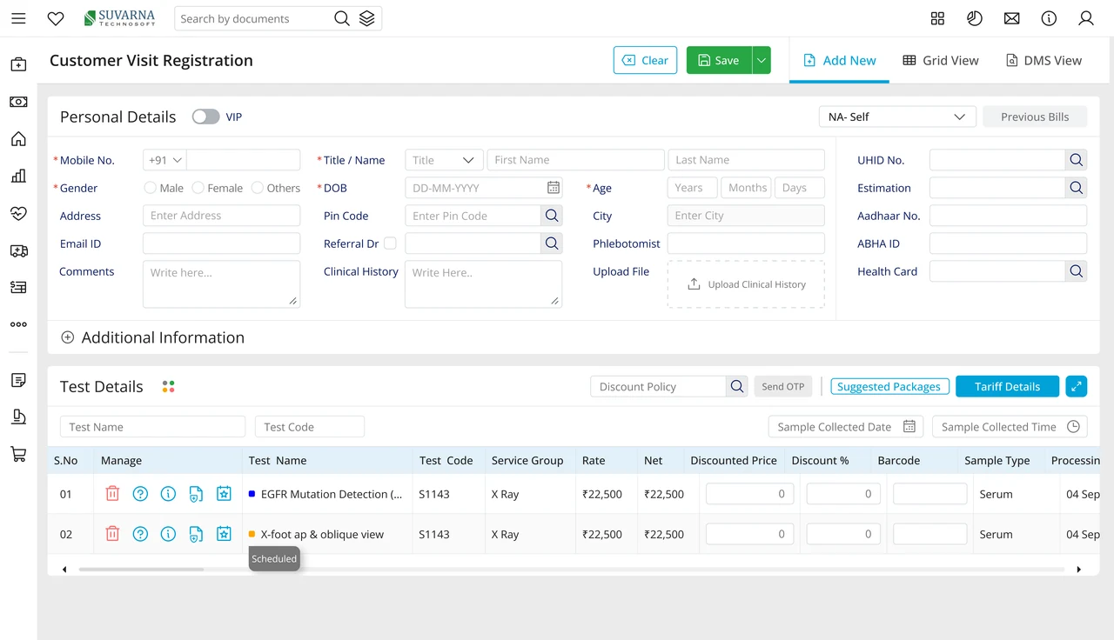Open the NA- Self relation dropdown
This screenshot has height=640, width=1114.
pyautogui.click(x=897, y=117)
